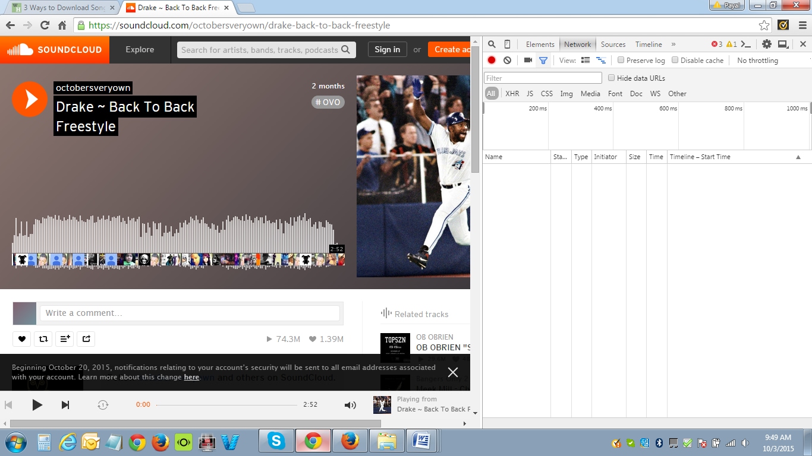Clear the network log
812x456 pixels.
coord(507,60)
